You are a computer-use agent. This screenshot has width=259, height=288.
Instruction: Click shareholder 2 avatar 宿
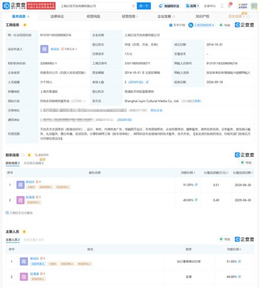20,200
